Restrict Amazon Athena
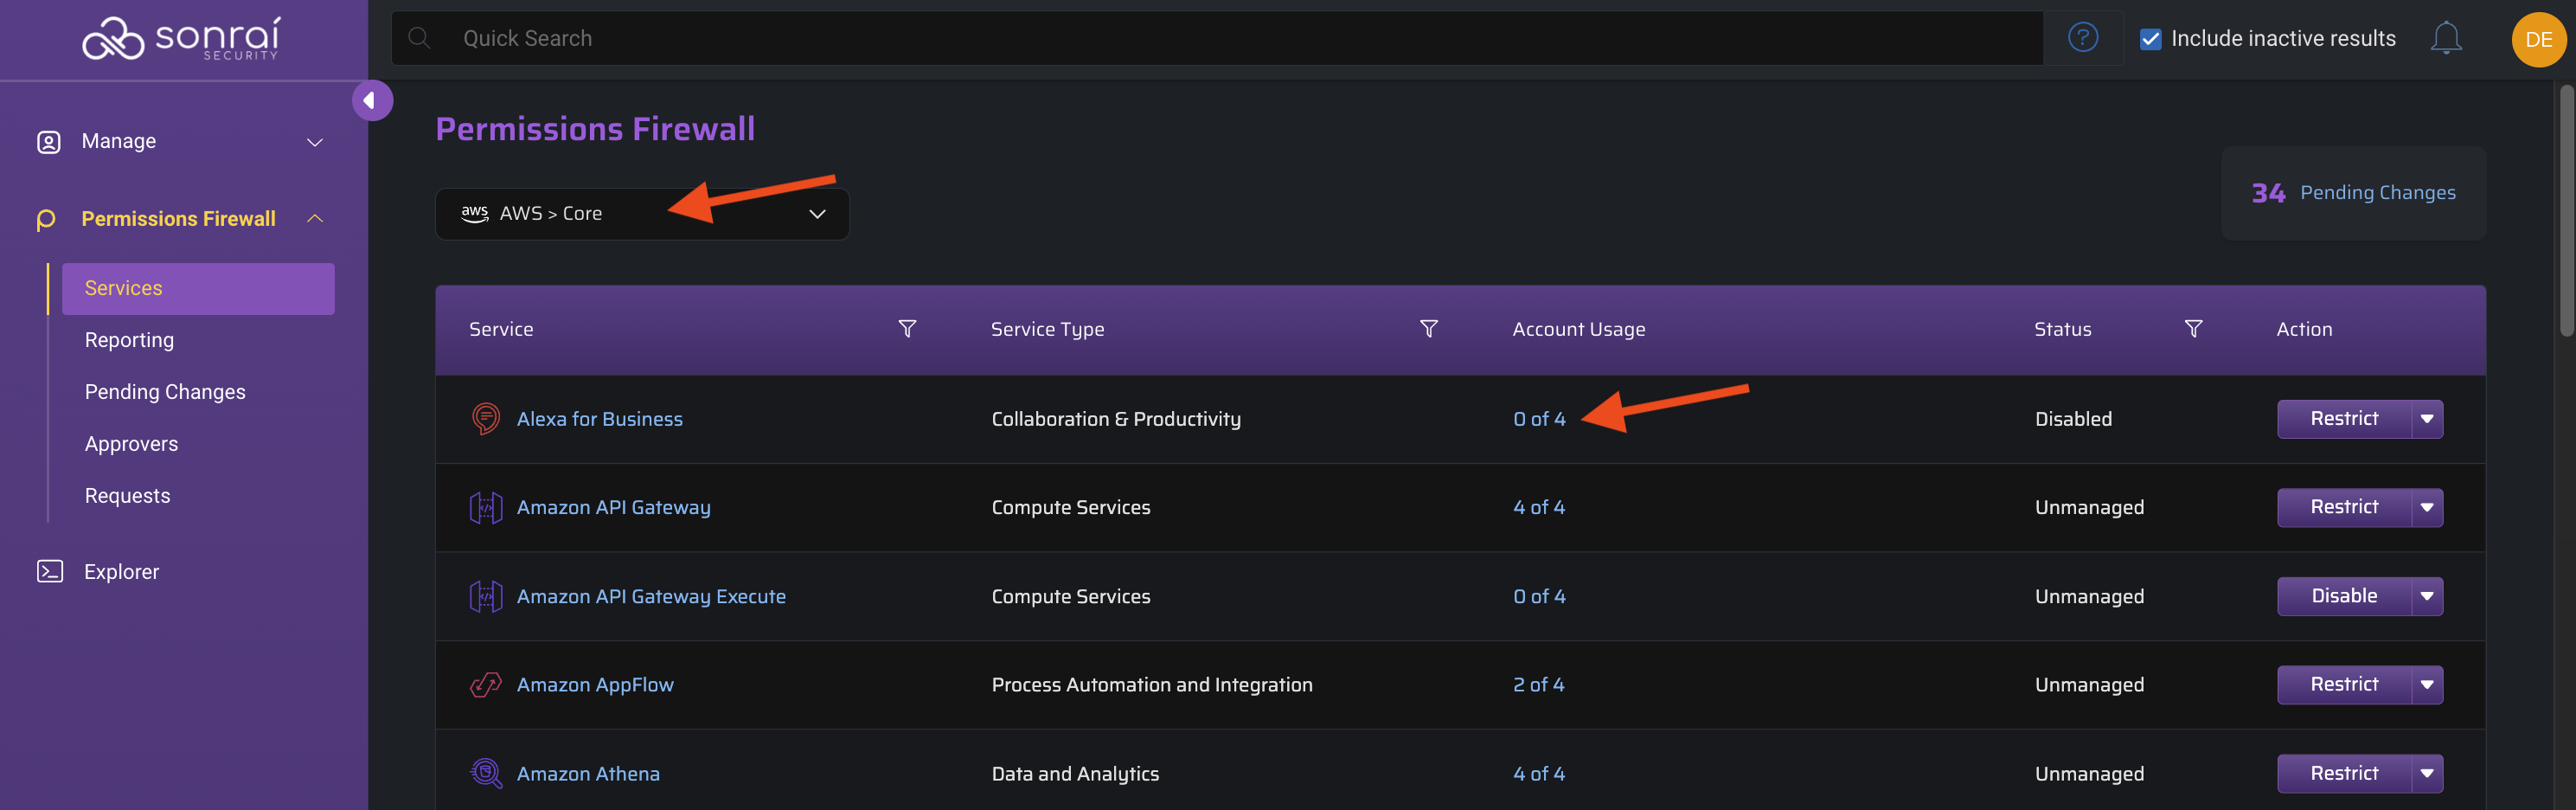The width and height of the screenshot is (2576, 810). pyautogui.click(x=2344, y=773)
